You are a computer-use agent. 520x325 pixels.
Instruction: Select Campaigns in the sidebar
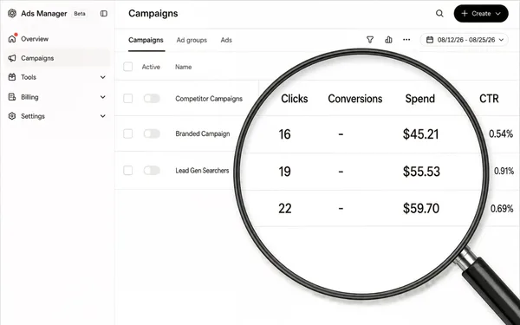(37, 58)
